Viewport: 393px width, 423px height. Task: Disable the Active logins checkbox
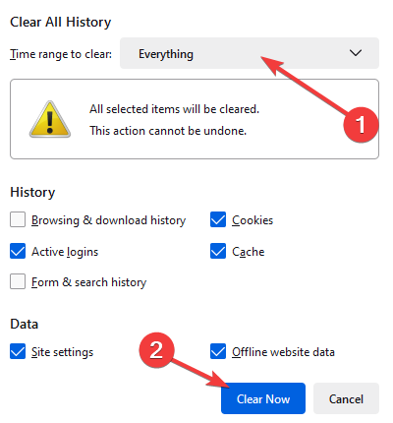click(x=18, y=251)
